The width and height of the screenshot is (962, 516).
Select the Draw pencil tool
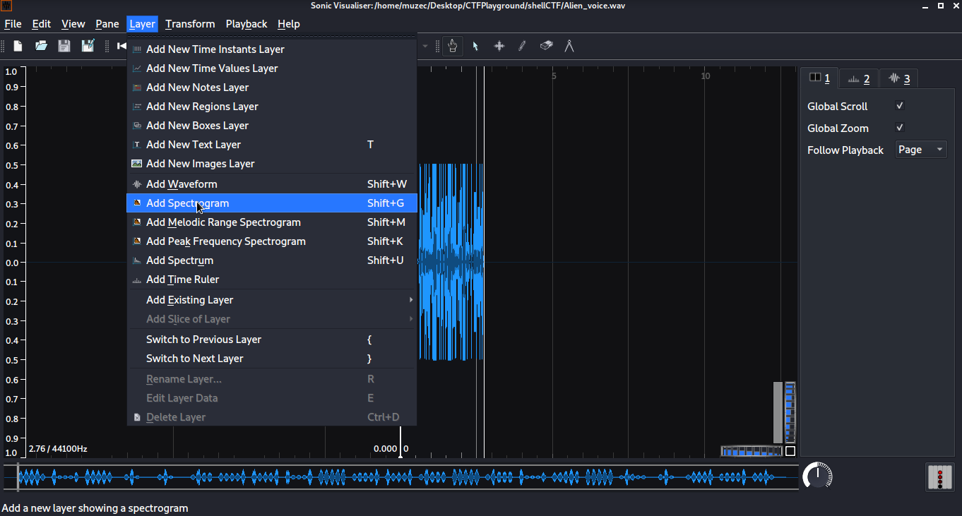coord(522,46)
